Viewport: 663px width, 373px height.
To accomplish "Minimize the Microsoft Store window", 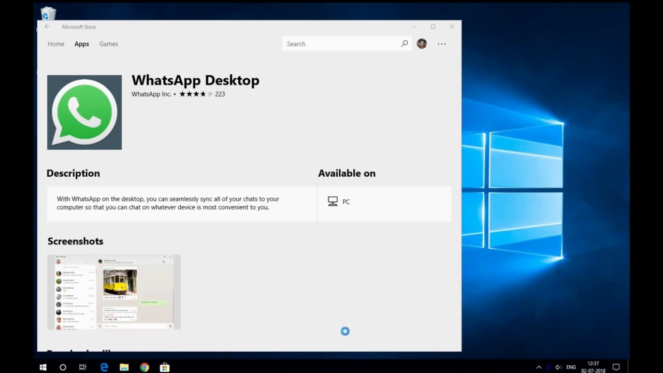I will (414, 27).
